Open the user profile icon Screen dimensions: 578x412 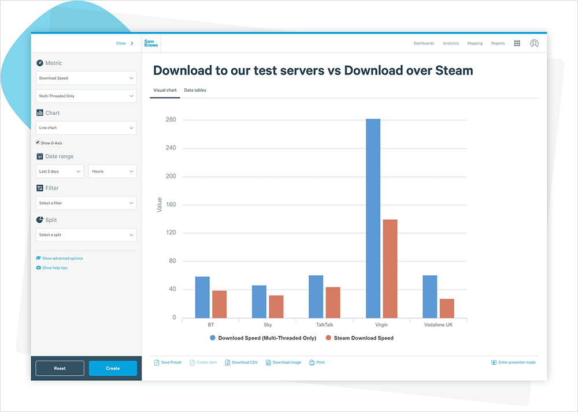[x=534, y=43]
